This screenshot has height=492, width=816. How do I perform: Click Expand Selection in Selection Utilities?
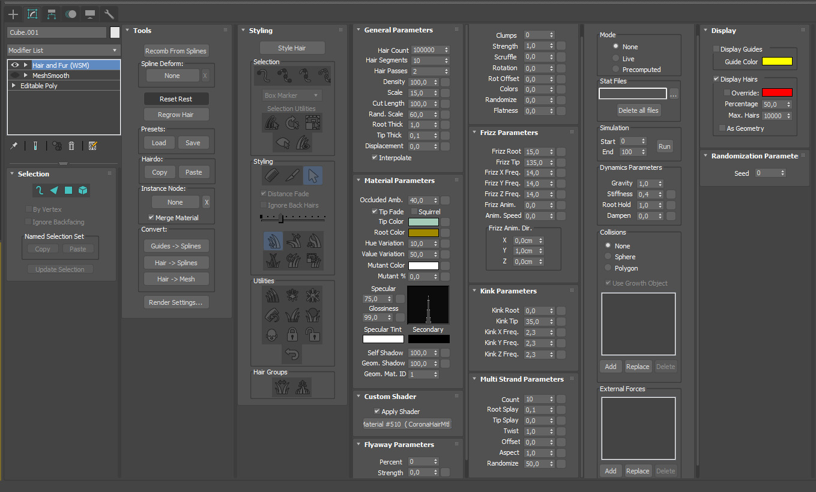(x=313, y=122)
